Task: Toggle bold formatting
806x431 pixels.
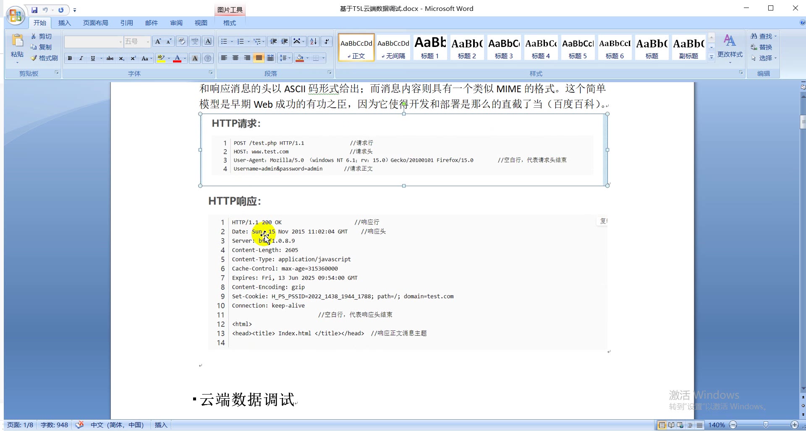Action: [x=70, y=58]
